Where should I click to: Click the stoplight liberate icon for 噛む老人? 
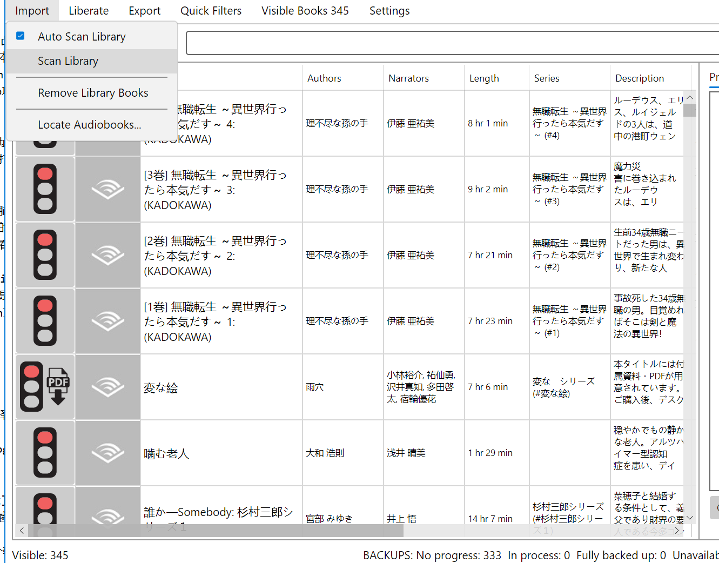pyautogui.click(x=45, y=453)
